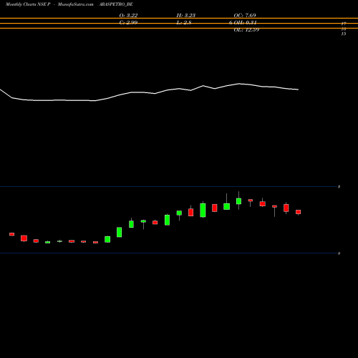Click the ARASPETRO_BE ticker symbol
This screenshot has width=358, height=358.
pos(116,4)
